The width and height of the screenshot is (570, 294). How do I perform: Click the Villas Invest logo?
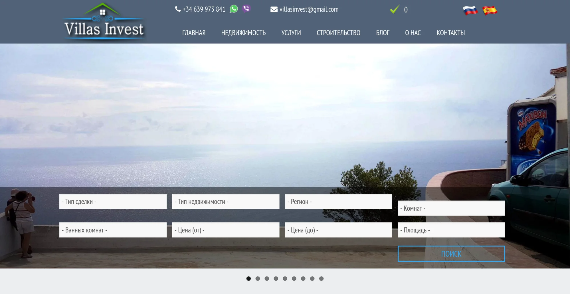coord(104,22)
